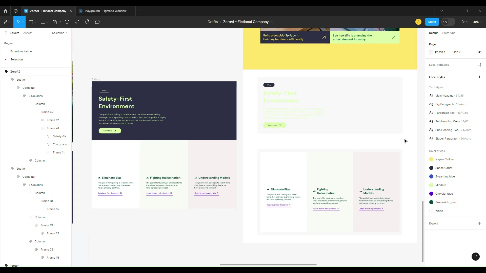Click the Present play icon
Viewport: 486px width, 273px height.
pos(463,22)
